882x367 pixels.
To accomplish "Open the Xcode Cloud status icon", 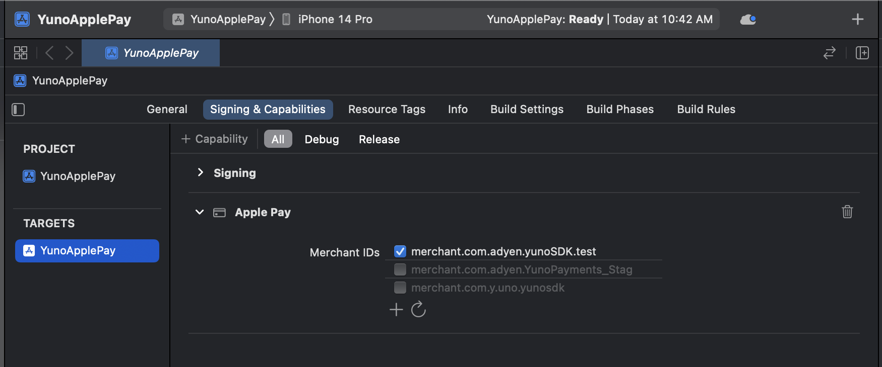I will click(x=748, y=19).
